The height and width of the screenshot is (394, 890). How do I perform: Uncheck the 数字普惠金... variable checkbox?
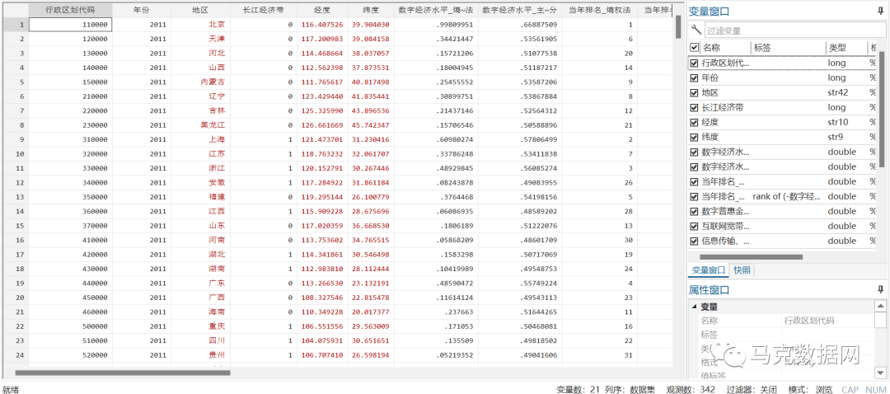pyautogui.click(x=694, y=211)
